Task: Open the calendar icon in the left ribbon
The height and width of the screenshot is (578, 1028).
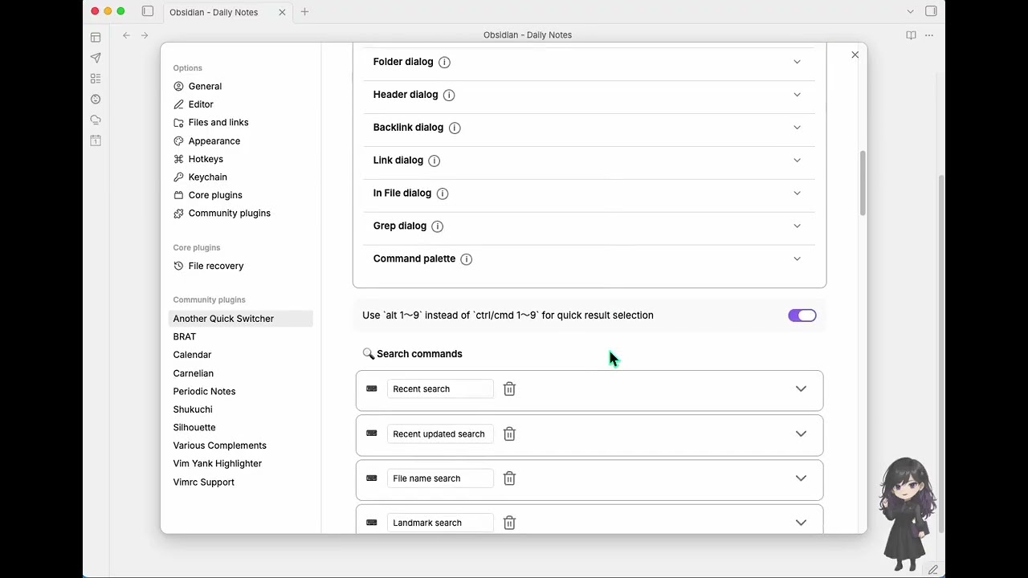Action: [x=96, y=140]
